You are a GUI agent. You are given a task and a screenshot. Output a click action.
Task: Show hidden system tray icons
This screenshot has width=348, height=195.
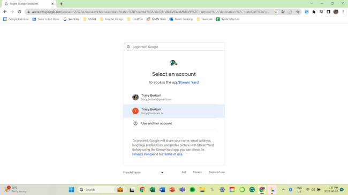pyautogui.click(x=283, y=190)
